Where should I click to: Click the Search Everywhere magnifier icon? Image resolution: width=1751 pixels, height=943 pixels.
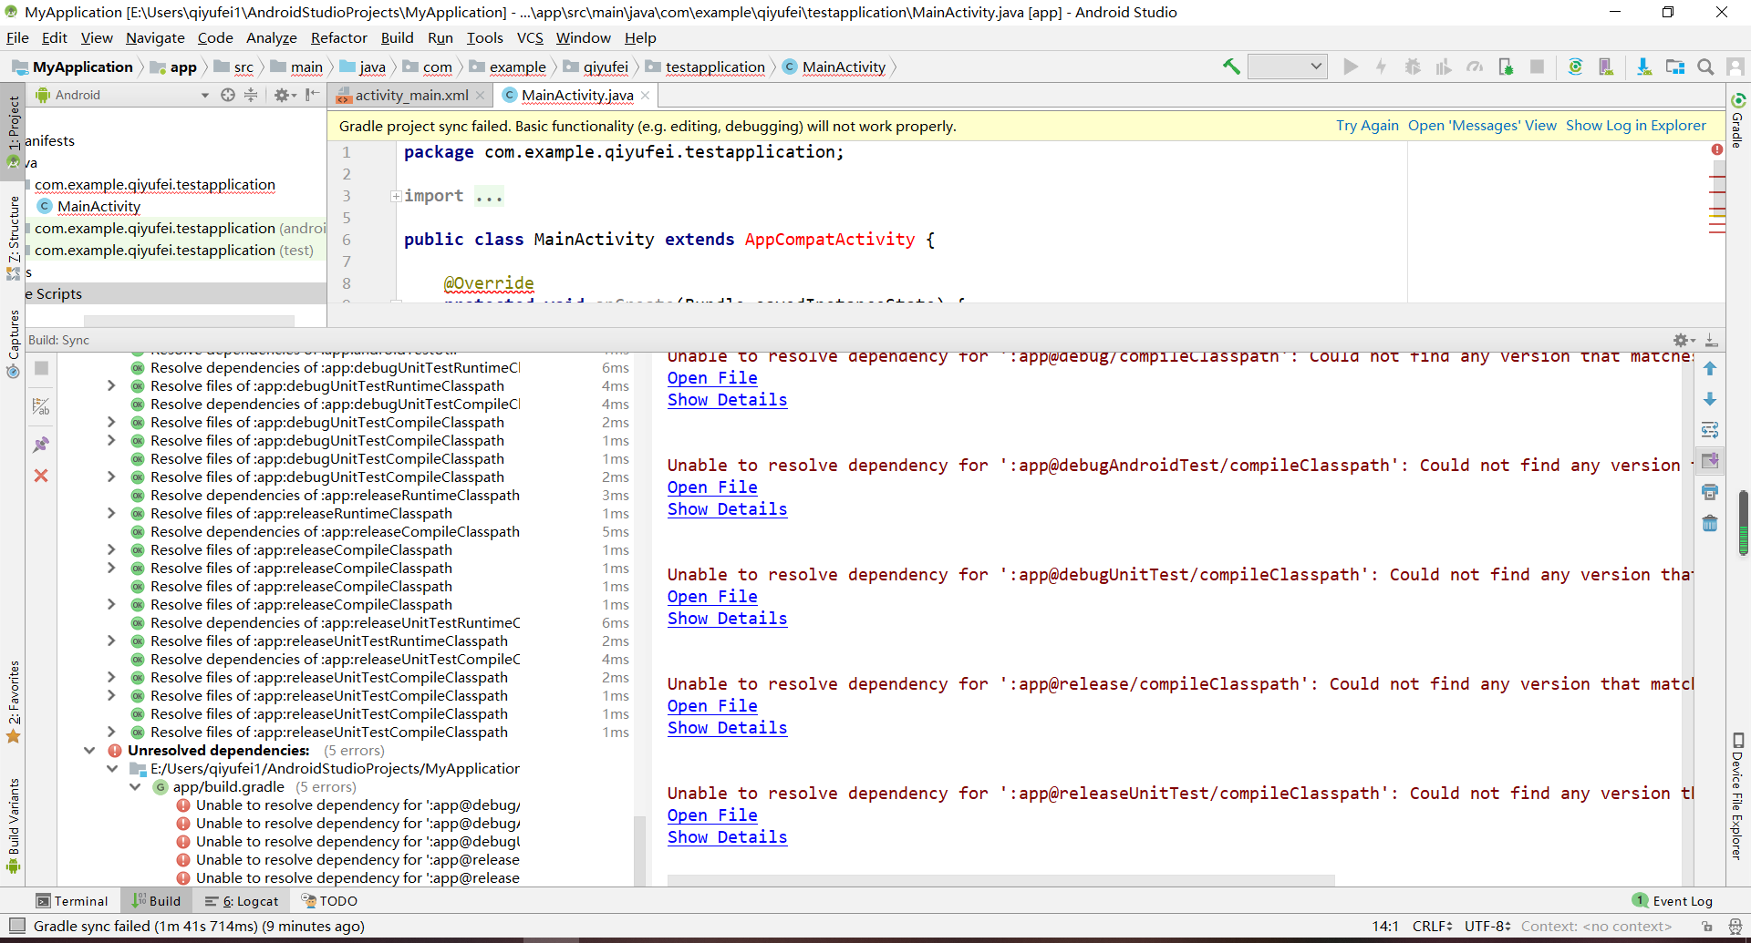(x=1705, y=67)
